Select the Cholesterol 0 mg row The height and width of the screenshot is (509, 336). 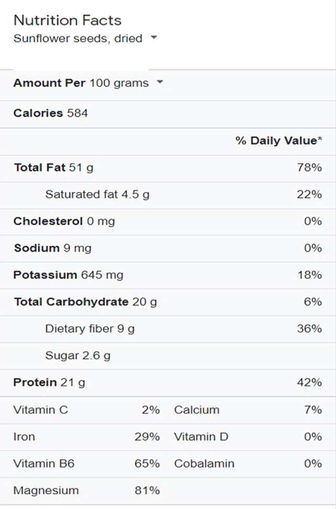pyautogui.click(x=64, y=222)
